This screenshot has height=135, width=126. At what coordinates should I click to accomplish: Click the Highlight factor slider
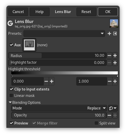point(57,63)
